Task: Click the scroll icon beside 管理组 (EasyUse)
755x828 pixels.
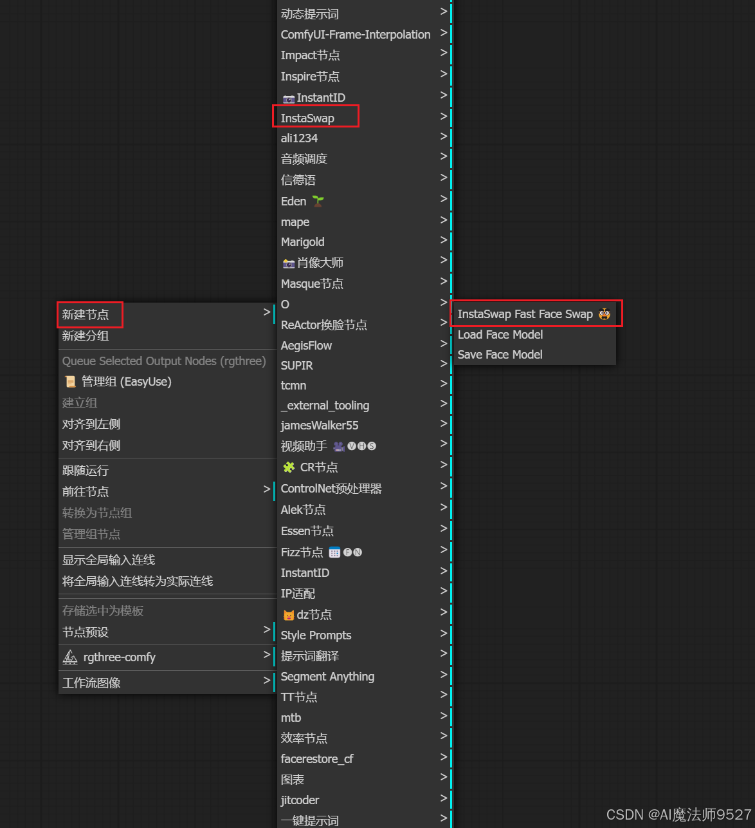Action: (70, 382)
